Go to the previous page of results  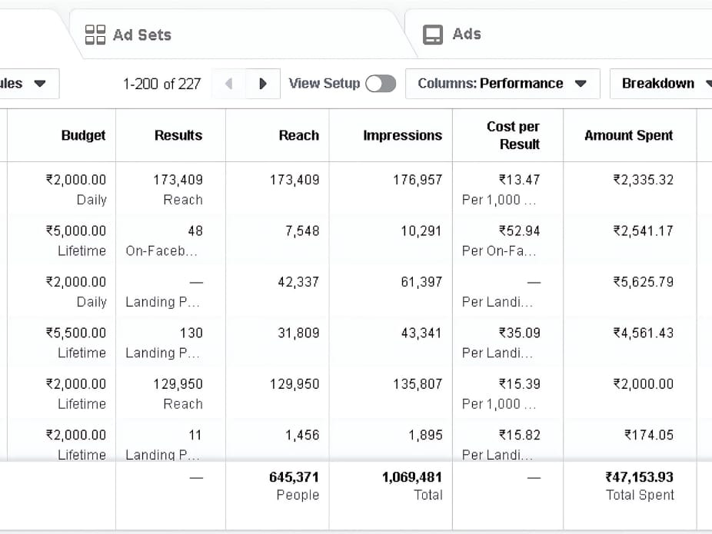229,84
